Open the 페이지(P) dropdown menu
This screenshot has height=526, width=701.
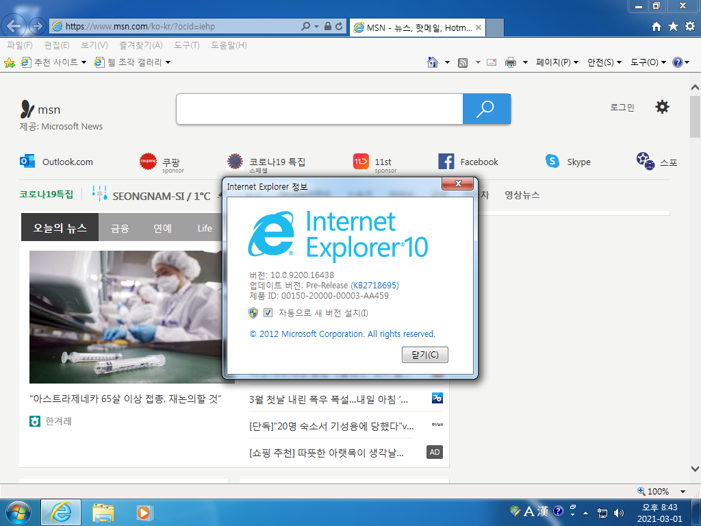point(557,62)
